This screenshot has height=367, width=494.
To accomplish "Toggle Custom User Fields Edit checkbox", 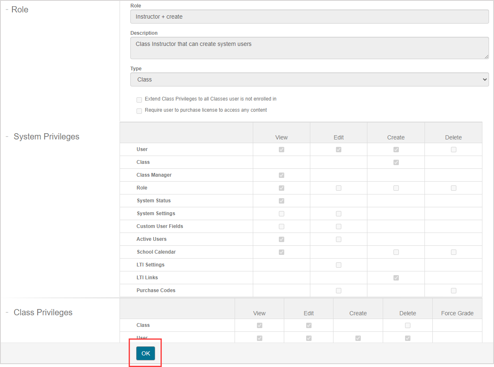I will coord(338,226).
